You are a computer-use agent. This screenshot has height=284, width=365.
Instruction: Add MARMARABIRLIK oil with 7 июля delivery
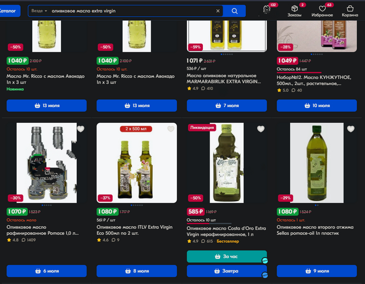(x=227, y=105)
